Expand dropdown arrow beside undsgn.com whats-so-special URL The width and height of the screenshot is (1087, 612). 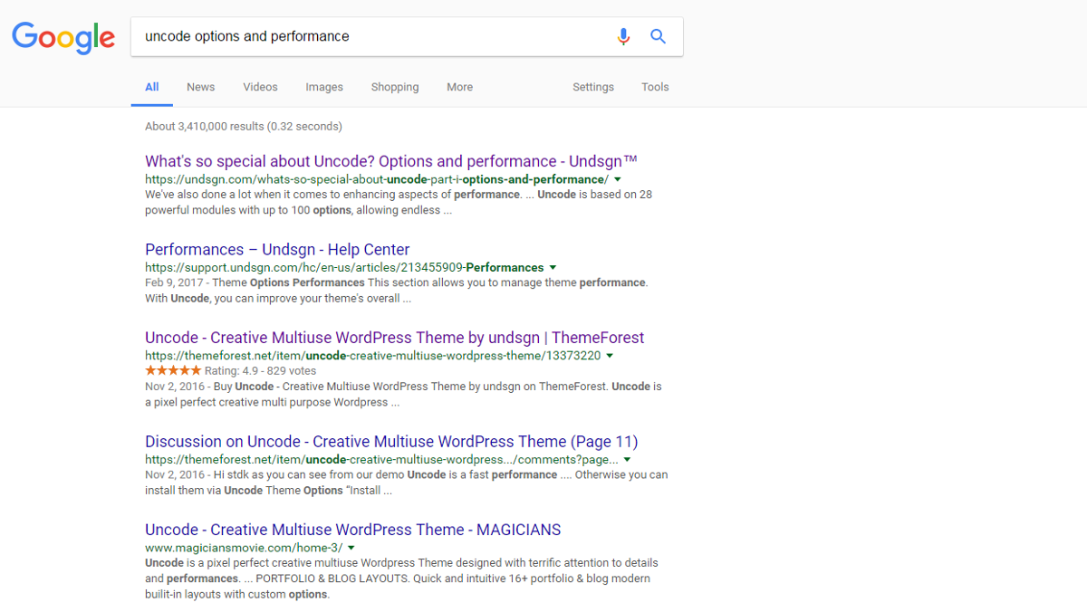pyautogui.click(x=618, y=179)
